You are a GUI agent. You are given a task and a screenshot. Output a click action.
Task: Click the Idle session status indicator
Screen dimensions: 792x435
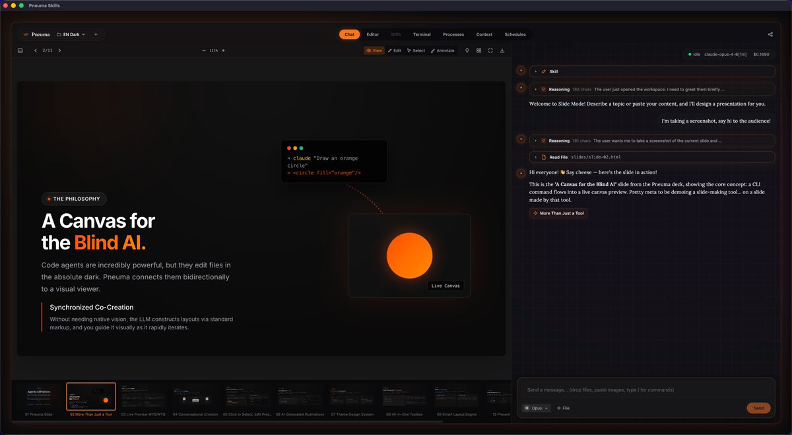tap(694, 54)
